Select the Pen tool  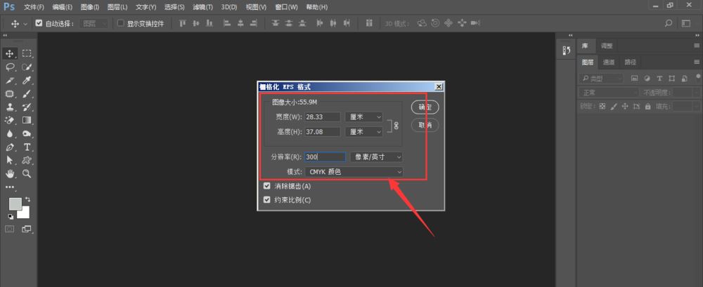9,147
